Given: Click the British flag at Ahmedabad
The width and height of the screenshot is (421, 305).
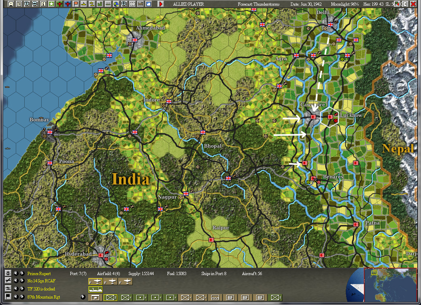Looking at the screenshot, I should pos(135,40).
